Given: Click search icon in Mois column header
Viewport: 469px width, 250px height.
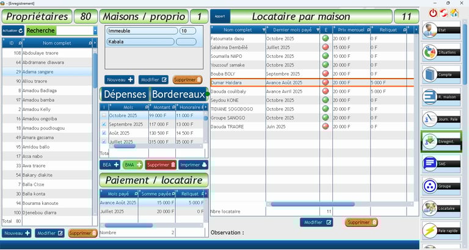Looking at the screenshot, I should [x=147, y=107].
